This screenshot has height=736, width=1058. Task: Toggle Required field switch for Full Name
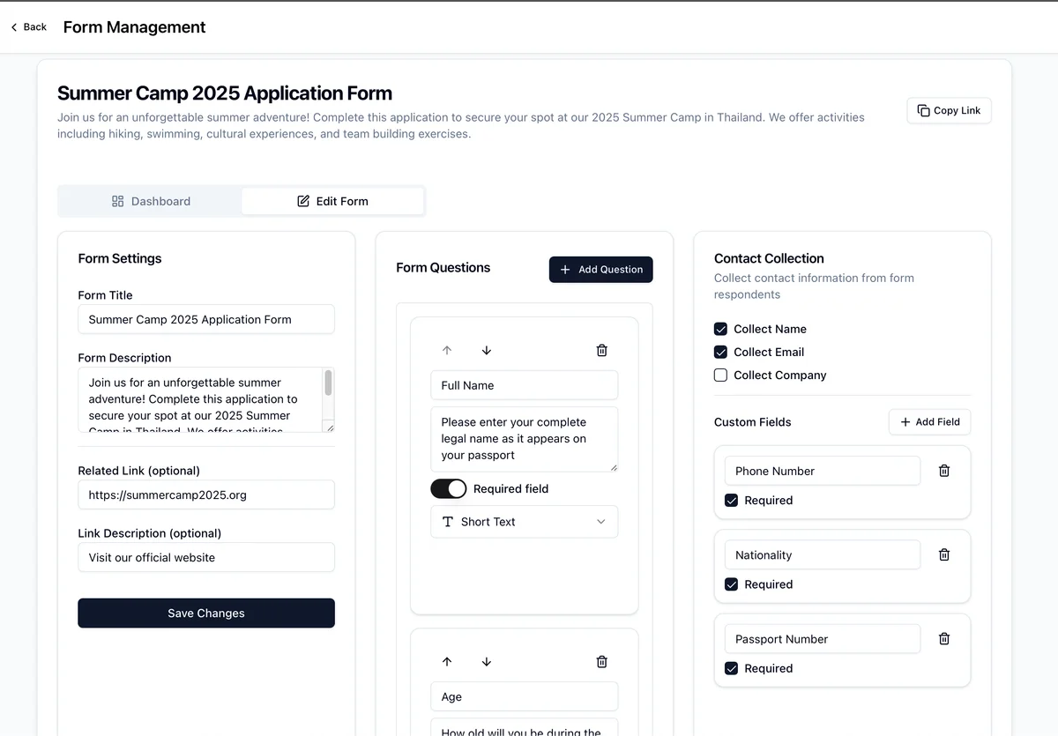(x=448, y=488)
